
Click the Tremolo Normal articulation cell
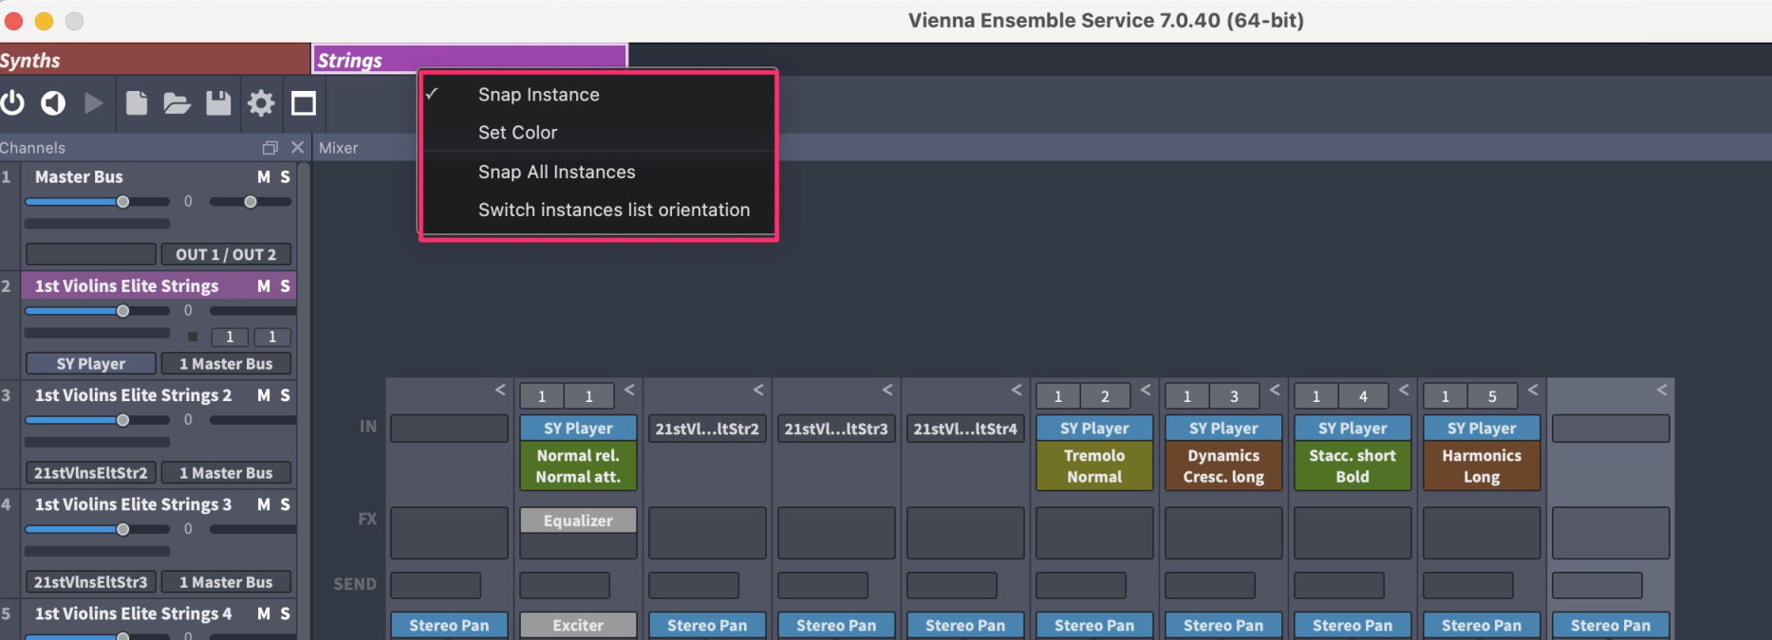[x=1094, y=466]
